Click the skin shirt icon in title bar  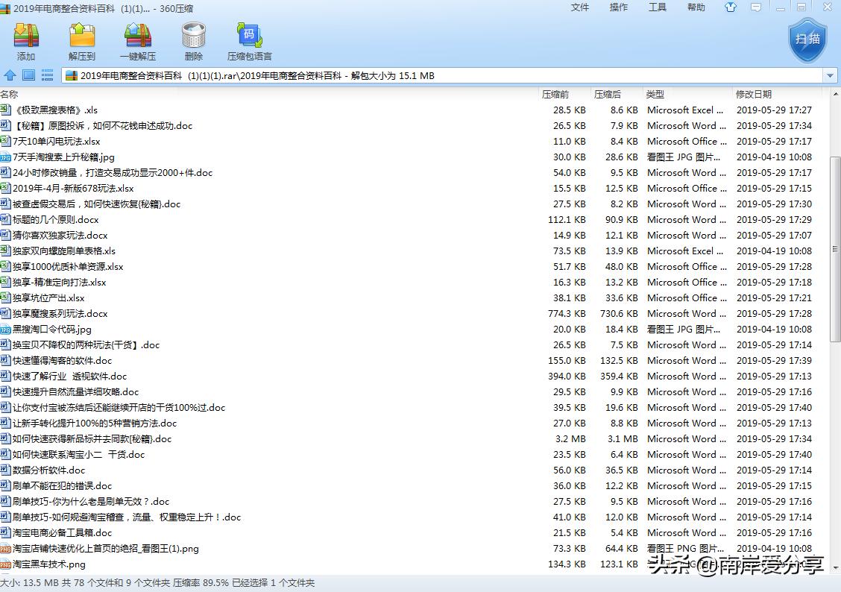click(x=731, y=7)
